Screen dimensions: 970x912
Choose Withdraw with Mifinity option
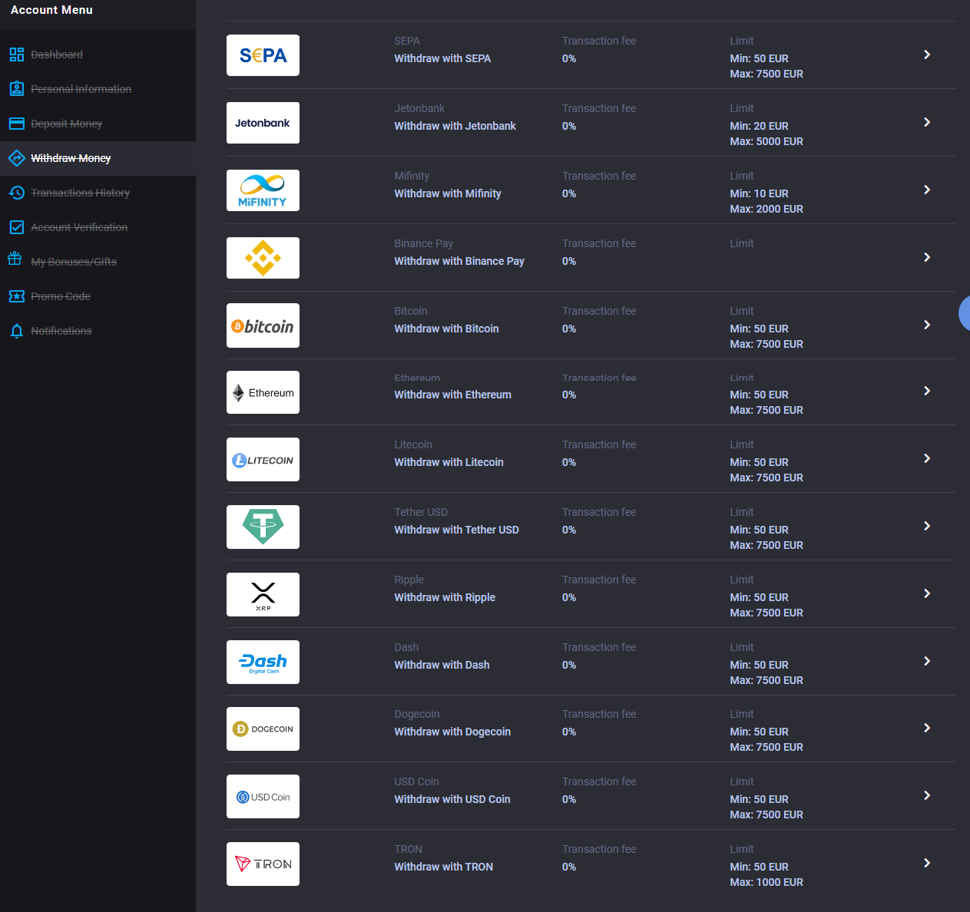click(x=447, y=193)
